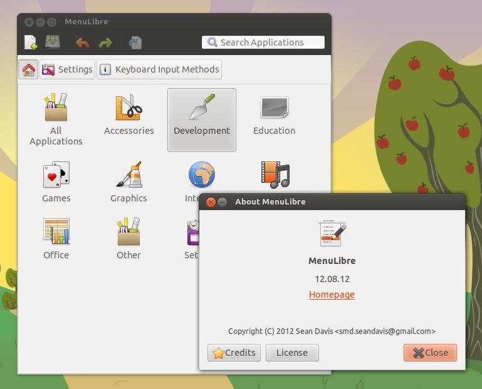Open the Games category

coord(56,182)
